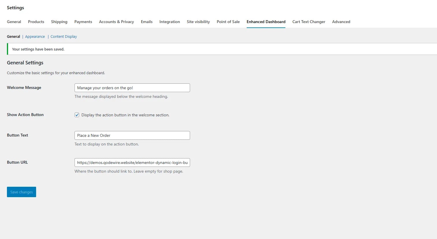Switch to the Site visibility tab
The image size is (437, 239).
(198, 22)
